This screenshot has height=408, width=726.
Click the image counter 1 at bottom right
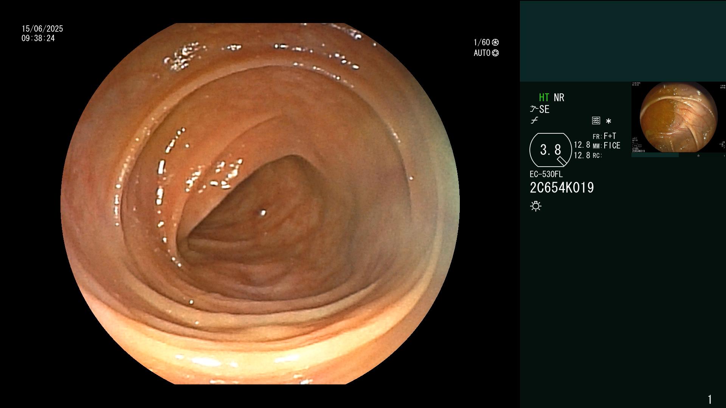(710, 399)
